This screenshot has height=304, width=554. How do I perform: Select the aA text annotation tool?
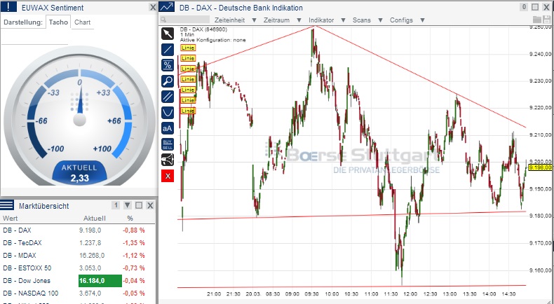click(168, 128)
